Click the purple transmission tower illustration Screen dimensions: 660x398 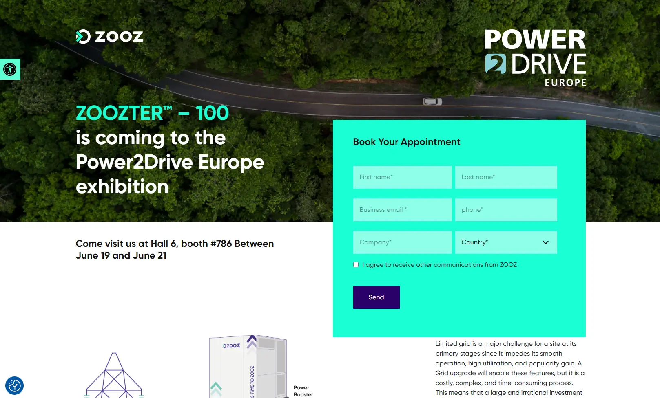tap(114, 376)
